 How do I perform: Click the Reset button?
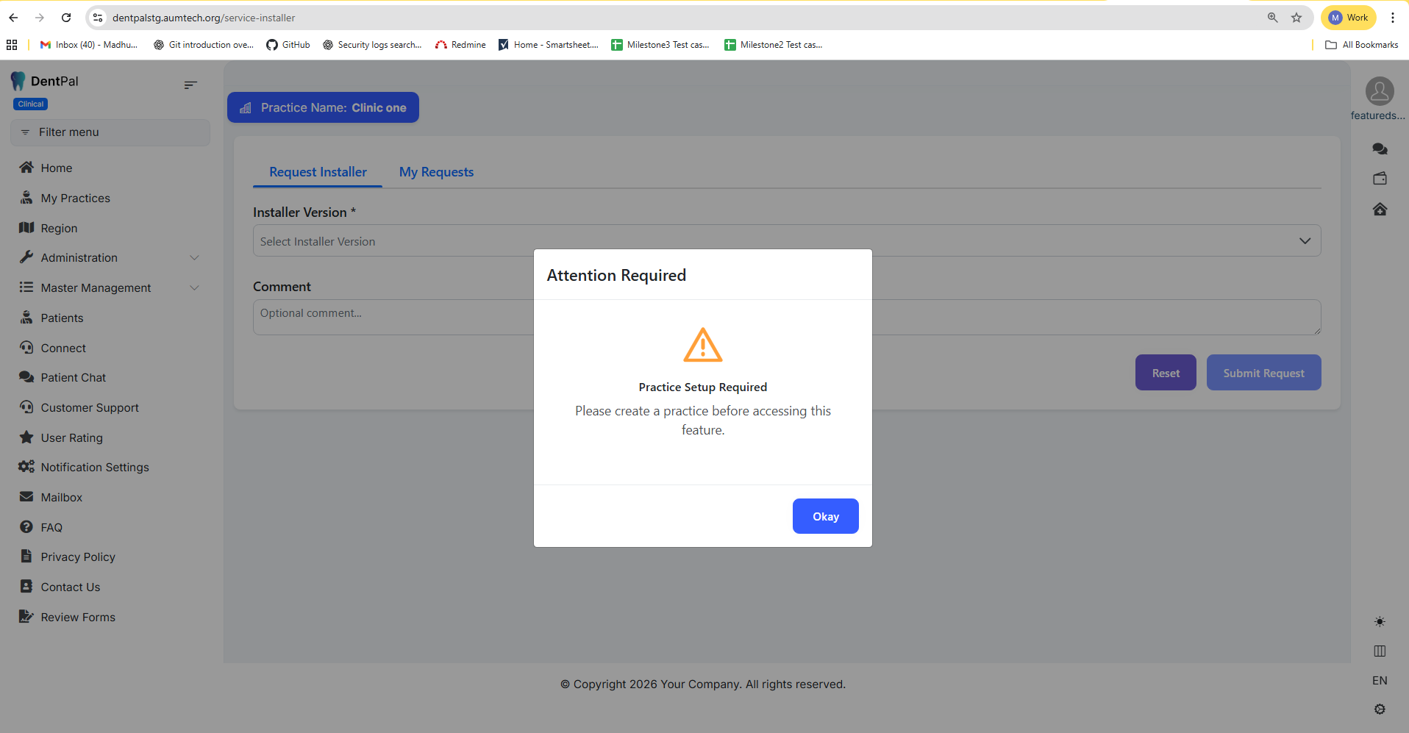[1166, 373]
